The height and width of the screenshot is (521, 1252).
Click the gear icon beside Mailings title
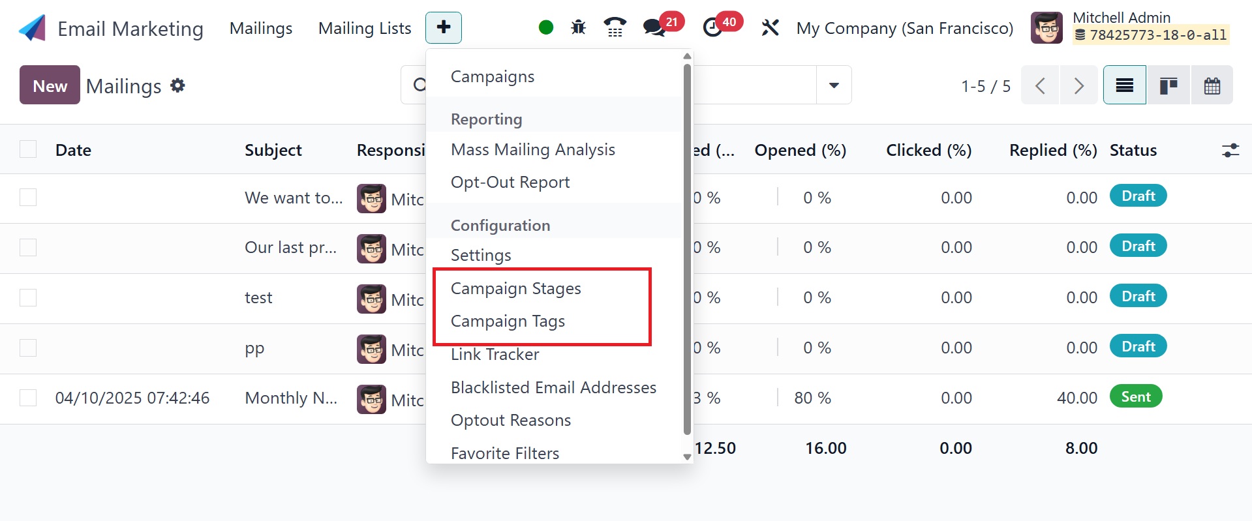[177, 85]
